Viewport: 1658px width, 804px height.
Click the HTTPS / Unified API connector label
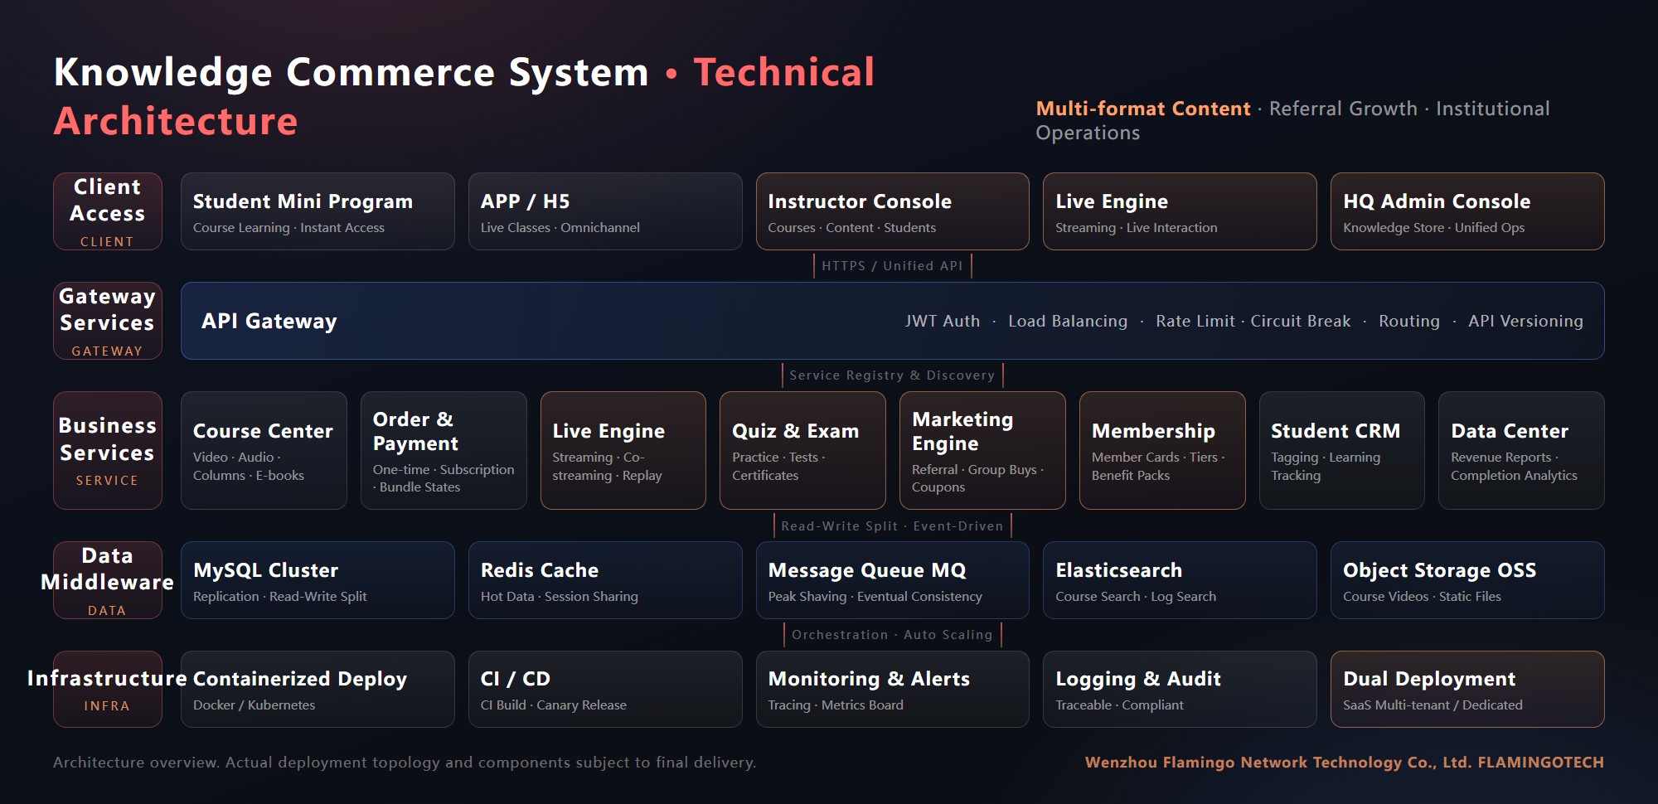[892, 266]
